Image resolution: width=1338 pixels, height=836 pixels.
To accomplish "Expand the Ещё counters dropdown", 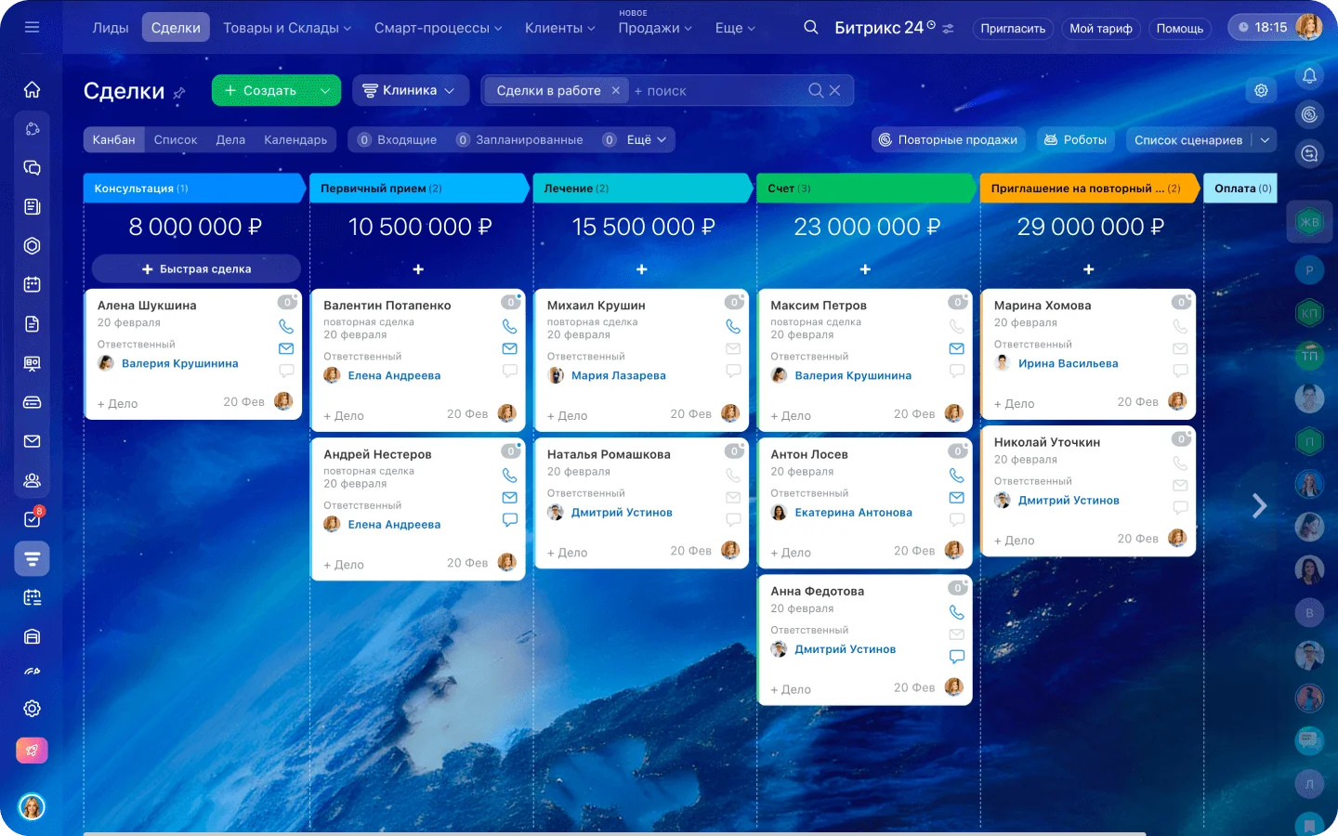I will pyautogui.click(x=646, y=140).
